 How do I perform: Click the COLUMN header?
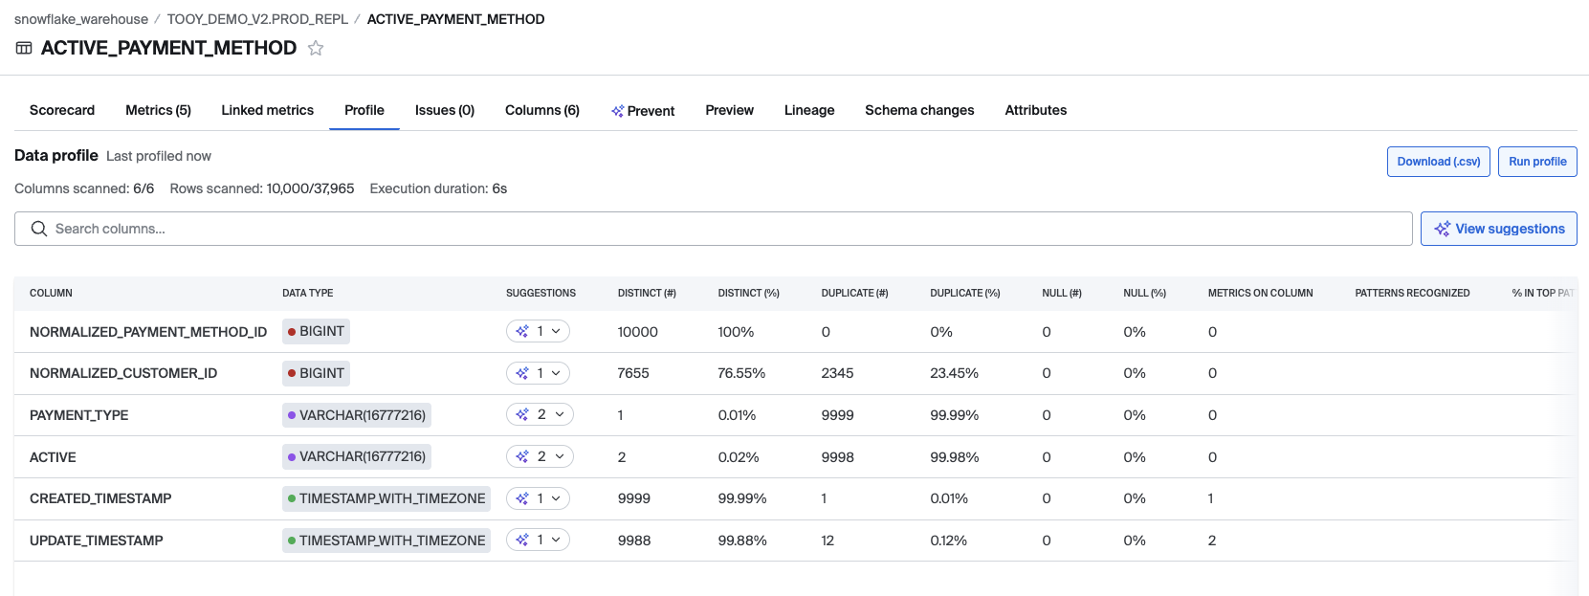coord(51,293)
